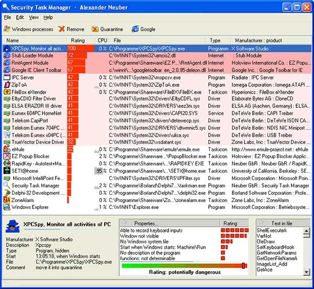Viewport: 314px width, 289px height.
Task: Click the icon of Telekom Eumex x04PC
Action: pos(7,135)
